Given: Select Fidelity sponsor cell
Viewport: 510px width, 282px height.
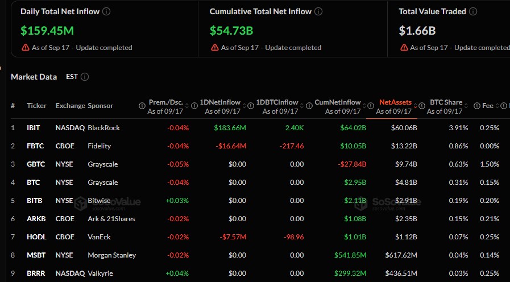Looking at the screenshot, I should pos(99,146).
